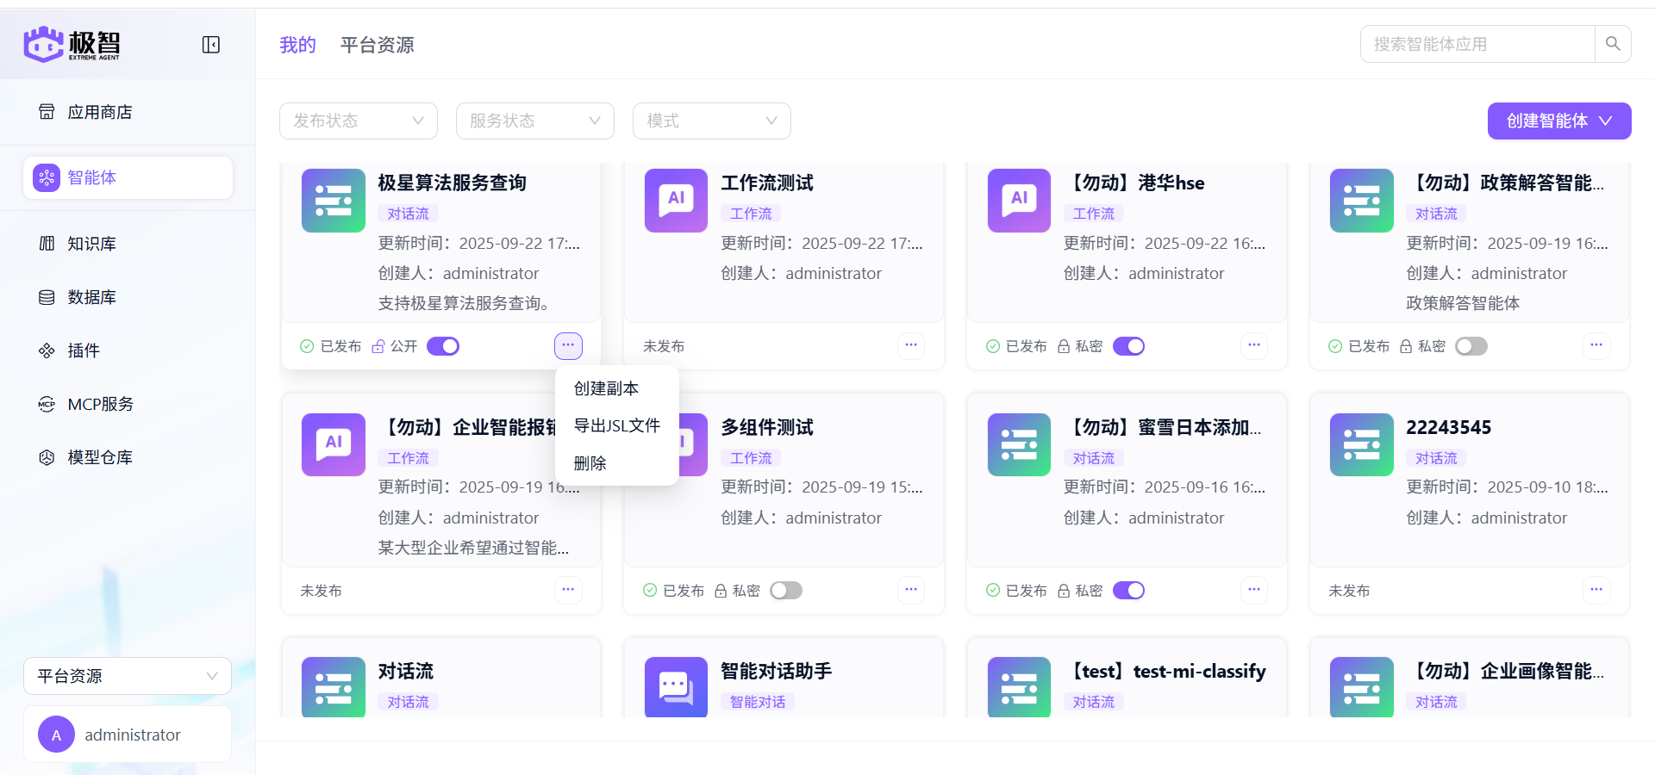Click the 创建智能体 button
This screenshot has height=775, width=1655.
tap(1558, 121)
